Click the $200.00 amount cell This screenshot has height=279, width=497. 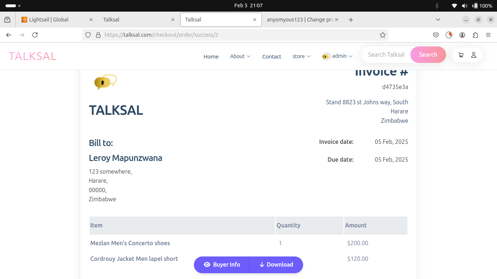point(358,243)
